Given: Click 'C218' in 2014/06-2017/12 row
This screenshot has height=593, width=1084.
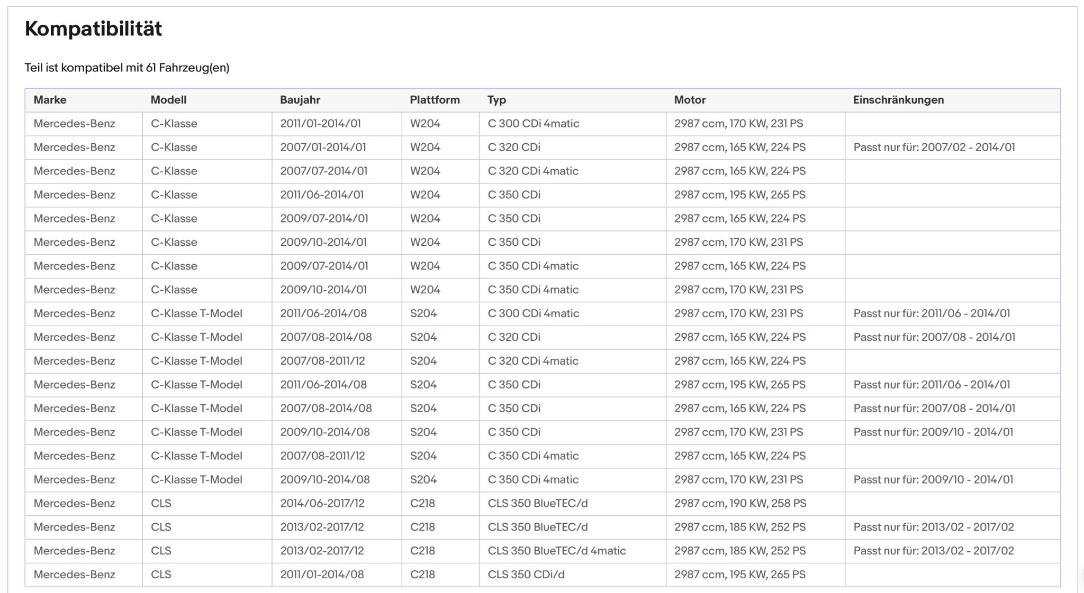Looking at the screenshot, I should (422, 503).
